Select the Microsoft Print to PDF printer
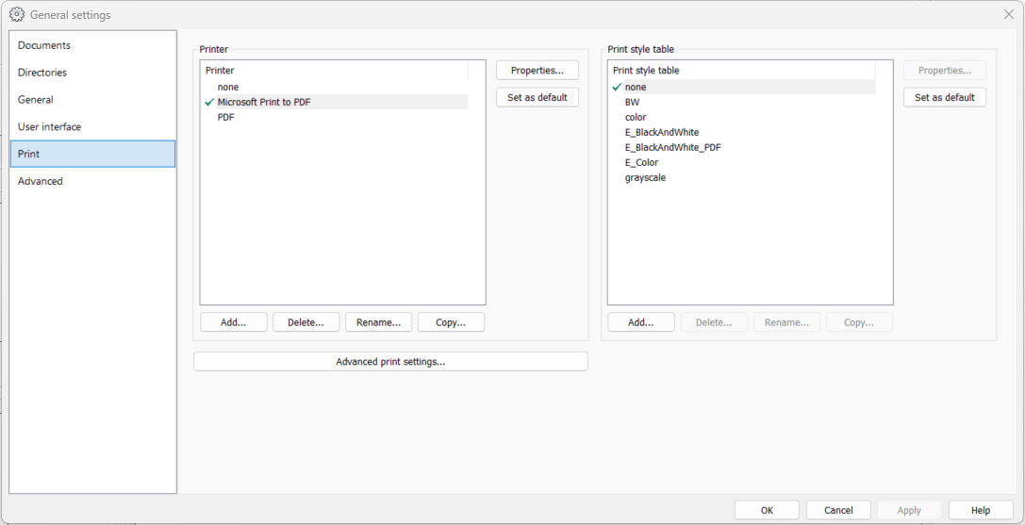The image size is (1025, 525). coord(264,102)
